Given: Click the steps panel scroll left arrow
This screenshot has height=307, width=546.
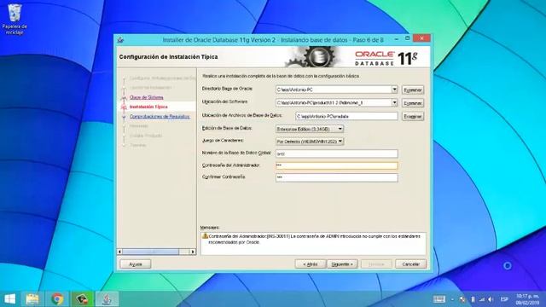Looking at the screenshot, I should pyautogui.click(x=119, y=252).
